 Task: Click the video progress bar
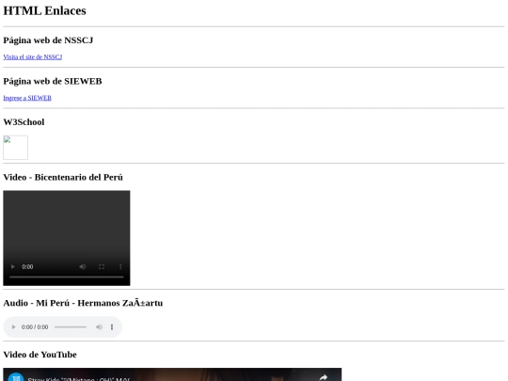click(x=67, y=277)
